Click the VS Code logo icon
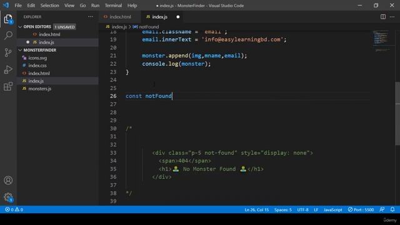 click(6, 6)
